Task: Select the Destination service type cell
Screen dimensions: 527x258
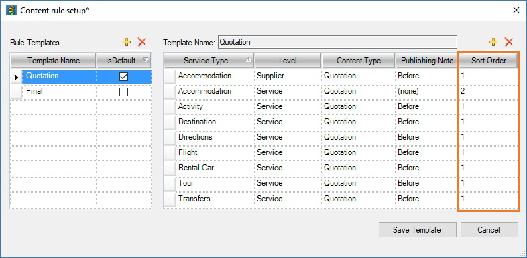Action: (x=215, y=122)
